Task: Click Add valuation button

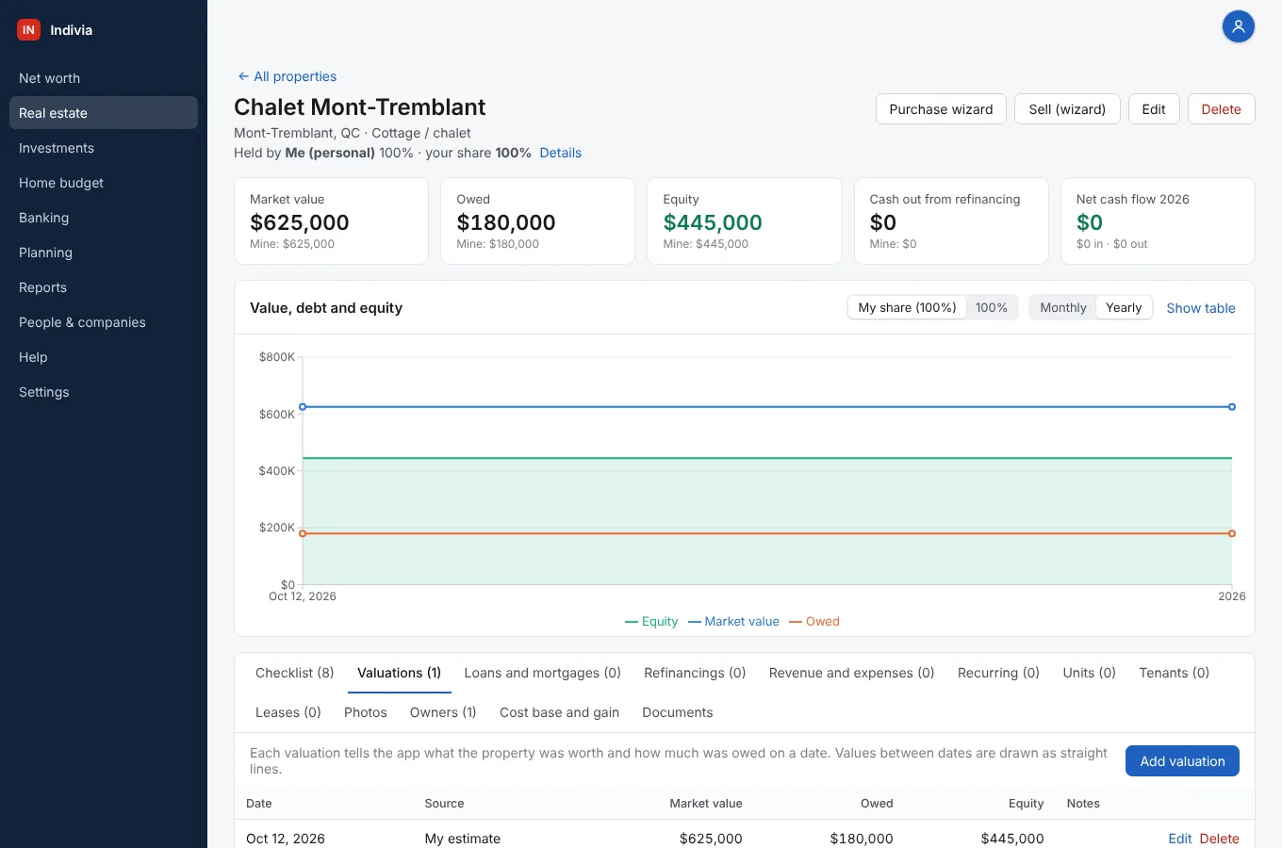Action: [1182, 761]
